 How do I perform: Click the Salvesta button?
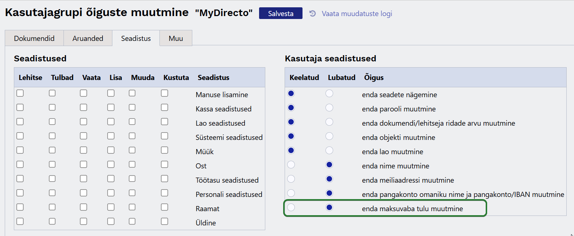[x=280, y=14]
